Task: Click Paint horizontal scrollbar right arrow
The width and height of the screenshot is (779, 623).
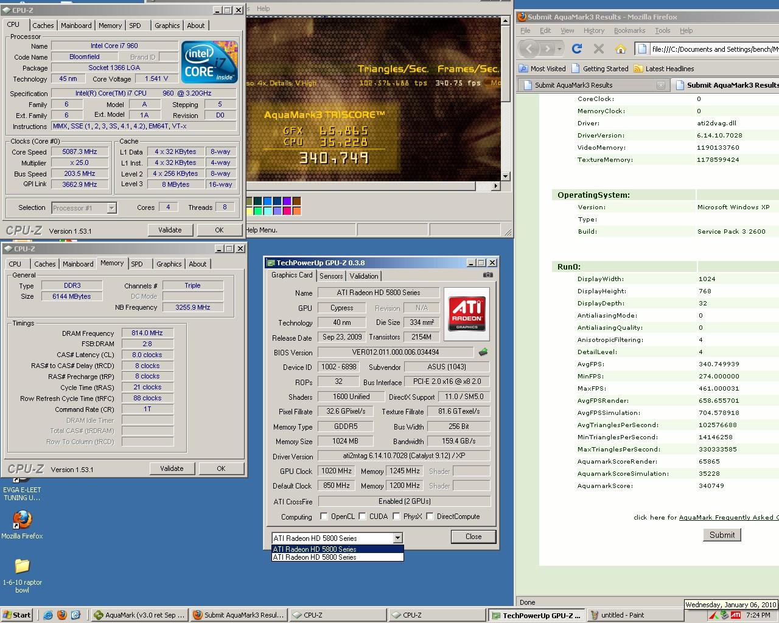Action: pos(496,186)
